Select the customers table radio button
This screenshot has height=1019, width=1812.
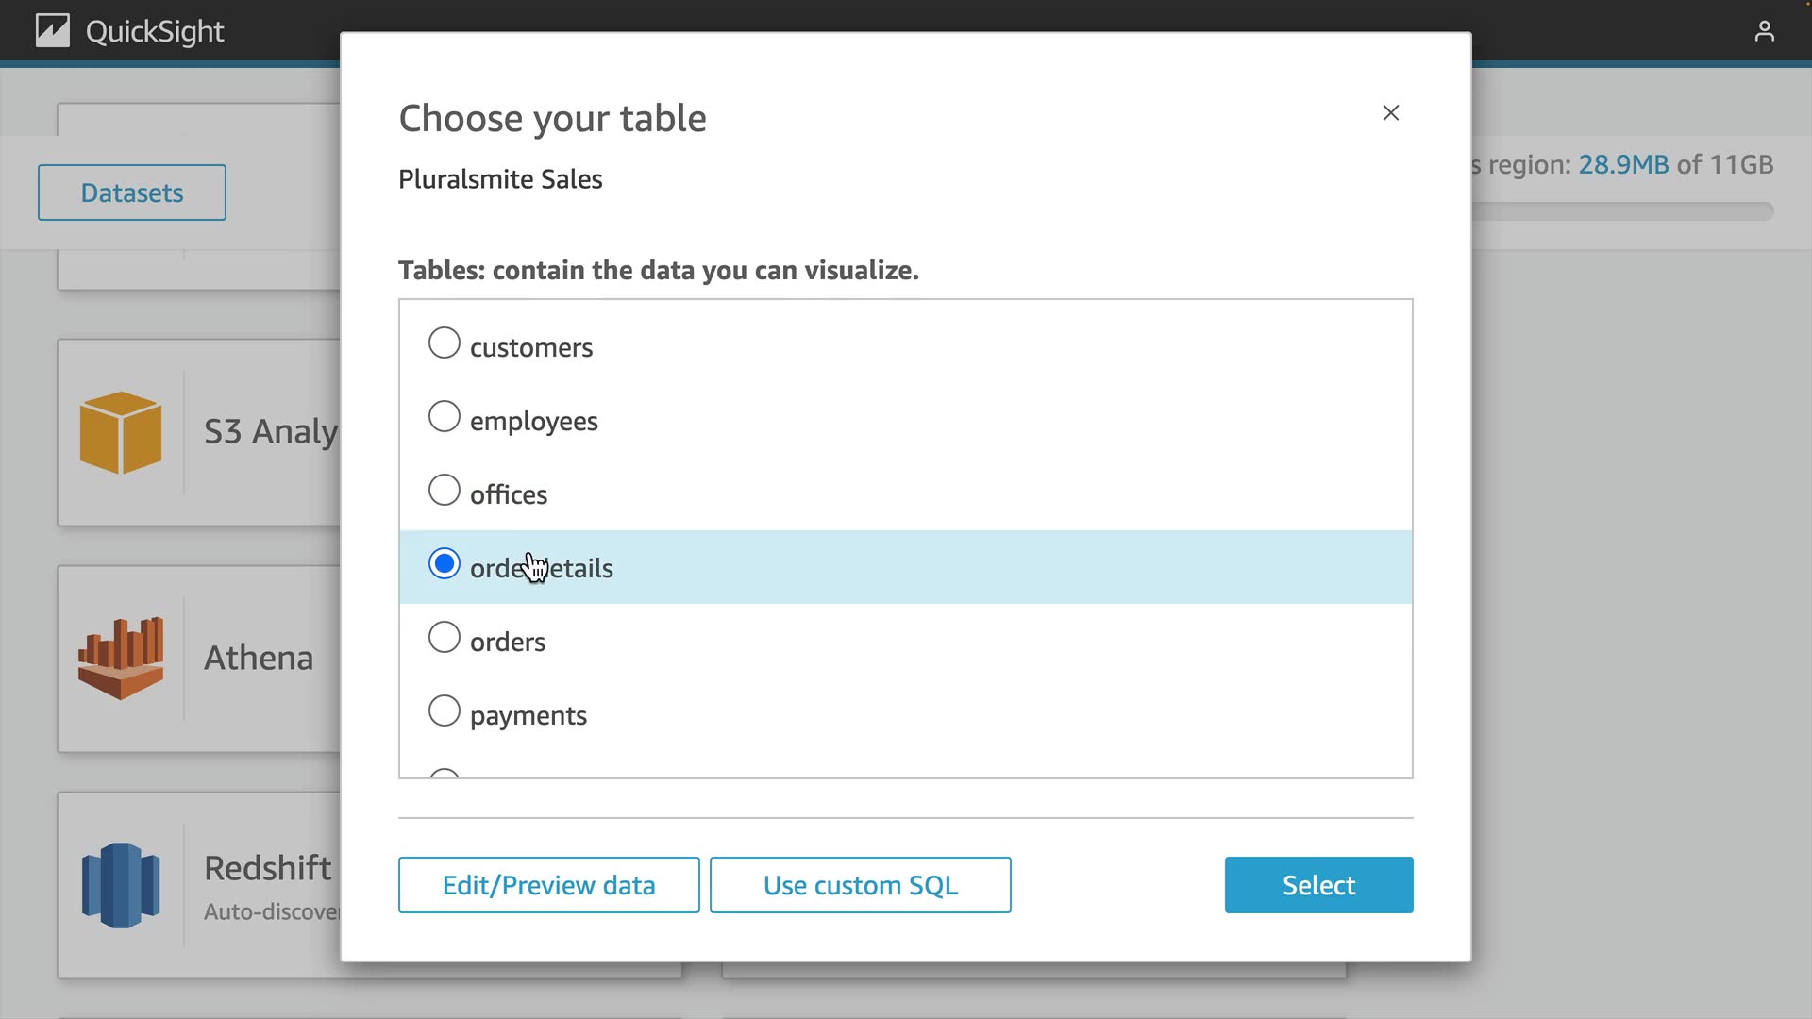445,343
